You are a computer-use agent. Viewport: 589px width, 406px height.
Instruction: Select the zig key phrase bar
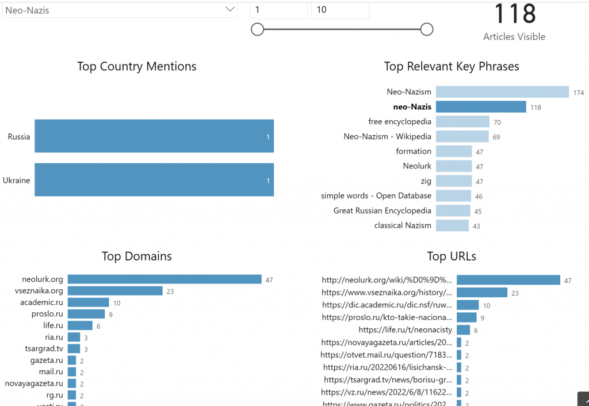tap(454, 181)
